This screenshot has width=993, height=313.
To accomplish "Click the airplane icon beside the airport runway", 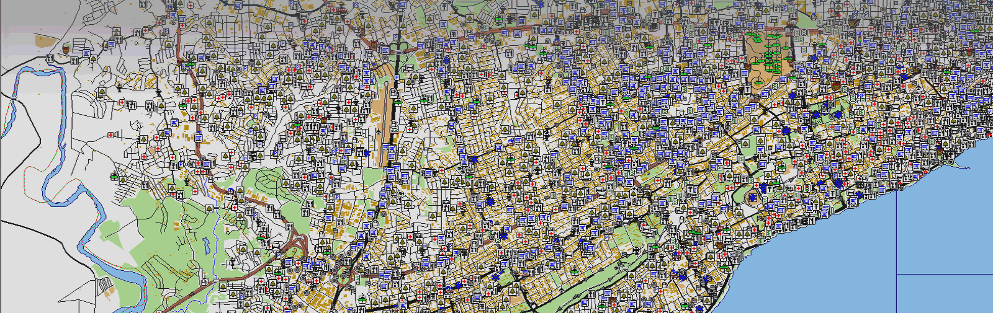I will [378, 131].
